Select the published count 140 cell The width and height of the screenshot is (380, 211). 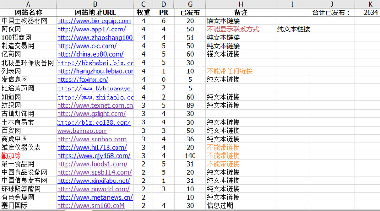point(190,156)
